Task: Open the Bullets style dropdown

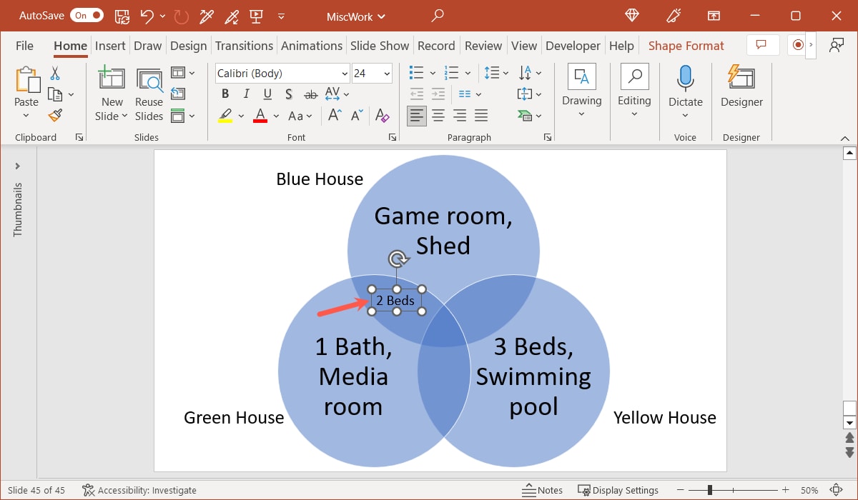Action: click(x=432, y=72)
